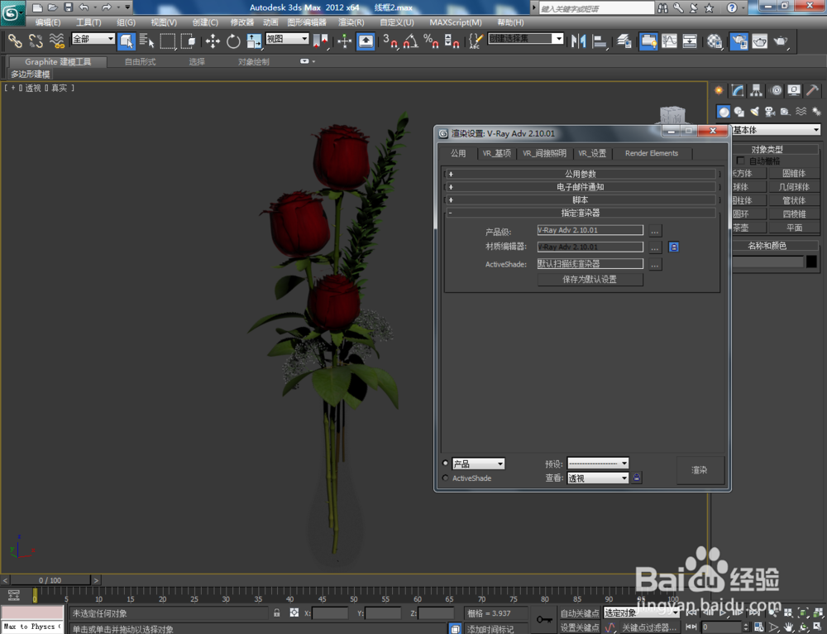Image resolution: width=827 pixels, height=634 pixels.
Task: Toggle the Angle Snap icon
Action: tap(411, 41)
